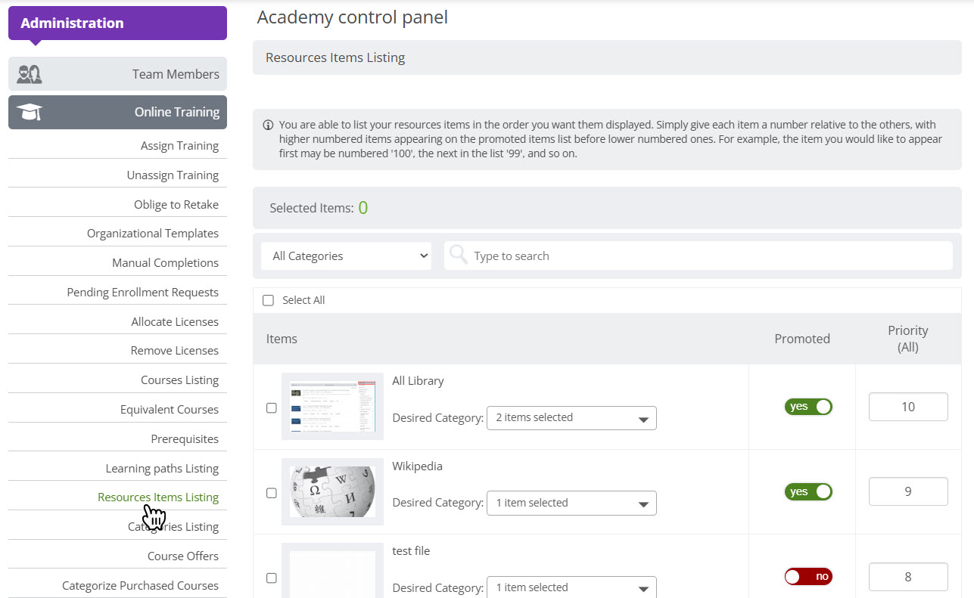The image size is (974, 598).
Task: Turn off Promoted toggle for All Library
Action: pyautogui.click(x=808, y=407)
